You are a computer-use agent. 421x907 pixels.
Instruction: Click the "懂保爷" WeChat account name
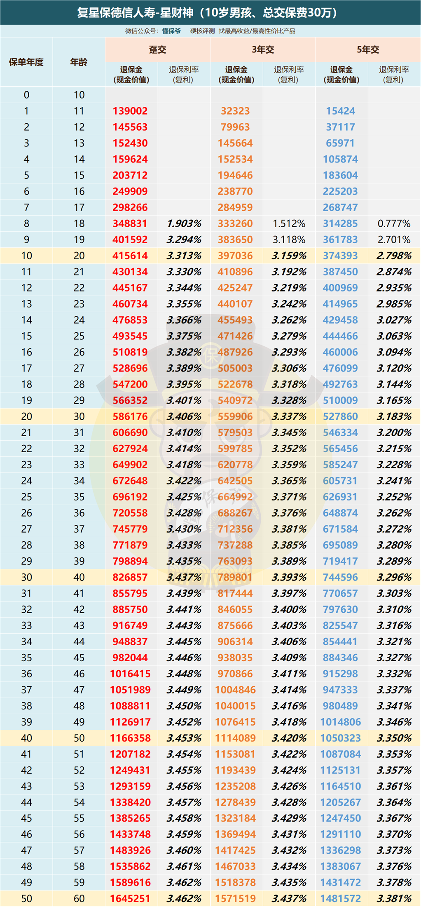pos(171,31)
